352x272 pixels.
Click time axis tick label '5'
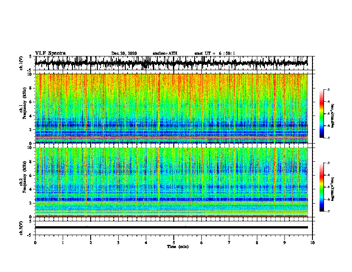[x=174, y=243]
